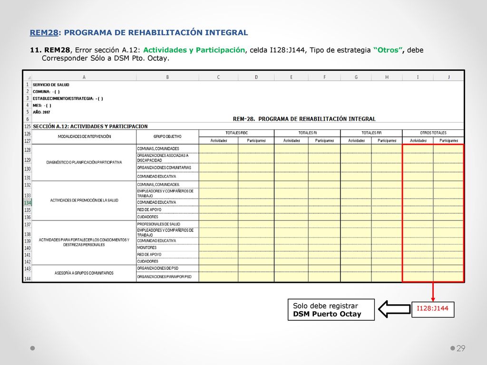Click slide page number 29

(x=460, y=348)
